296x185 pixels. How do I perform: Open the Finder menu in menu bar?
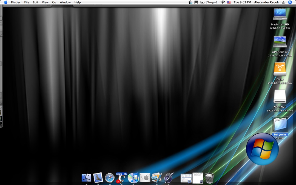[x=16, y=2]
